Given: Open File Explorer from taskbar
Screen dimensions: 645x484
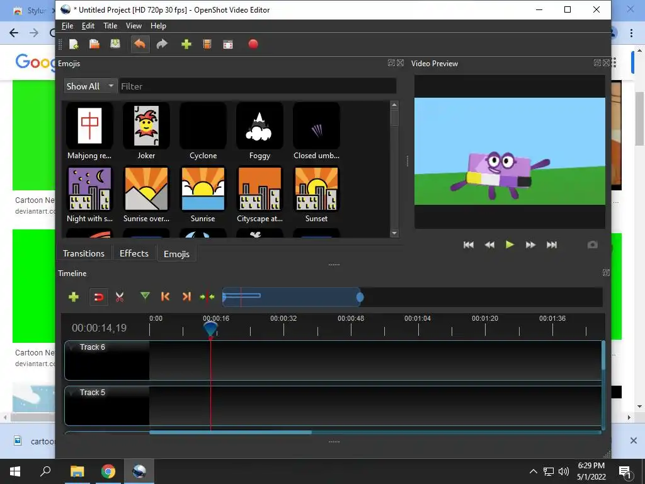Looking at the screenshot, I should (x=77, y=471).
